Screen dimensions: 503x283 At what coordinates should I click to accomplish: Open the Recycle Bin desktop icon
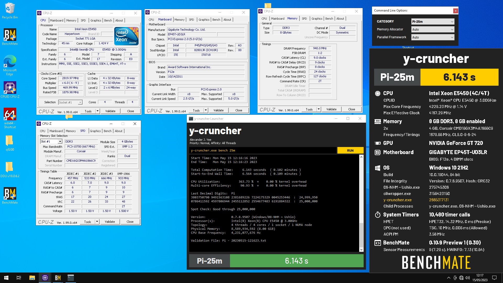[x=10, y=10]
